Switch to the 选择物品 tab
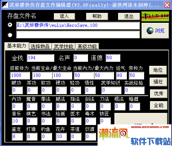This screenshot has width=172, height=146. tap(40, 47)
